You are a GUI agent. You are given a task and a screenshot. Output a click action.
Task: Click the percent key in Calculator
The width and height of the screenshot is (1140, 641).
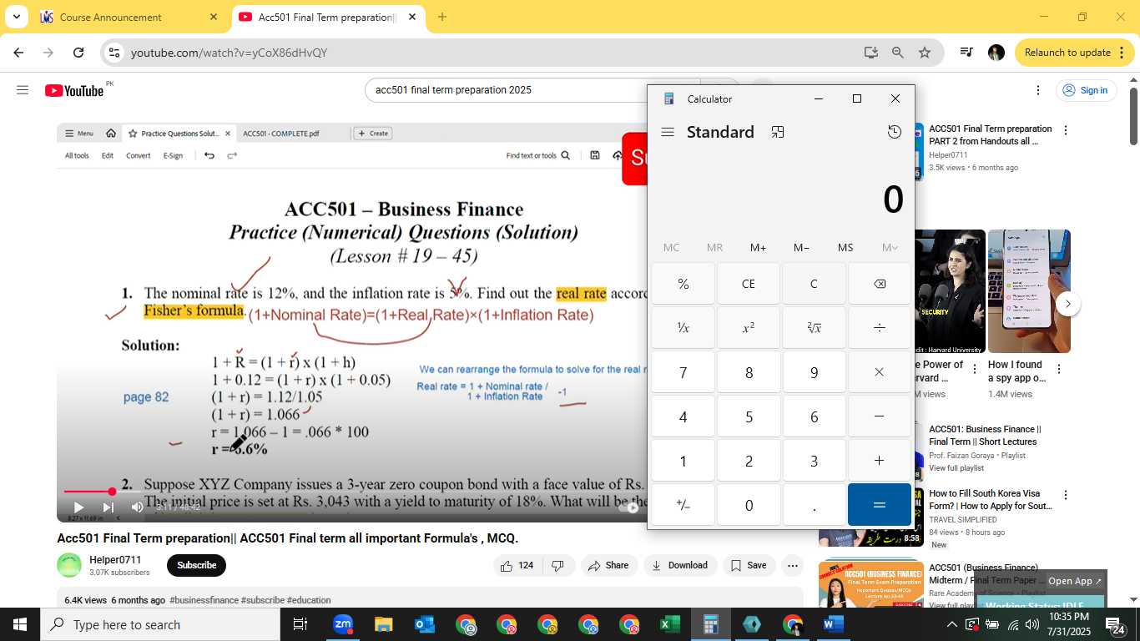(x=683, y=284)
